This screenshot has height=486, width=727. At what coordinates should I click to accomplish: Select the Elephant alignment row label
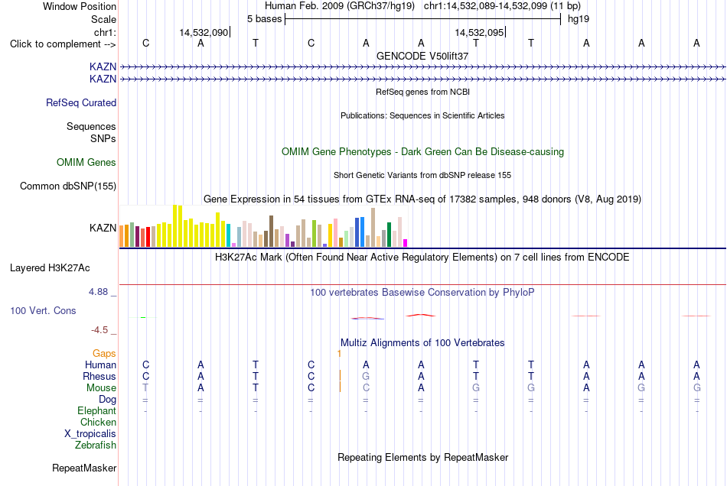(x=97, y=411)
